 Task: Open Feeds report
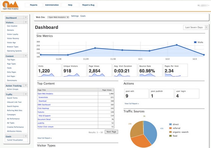click(9, 68)
